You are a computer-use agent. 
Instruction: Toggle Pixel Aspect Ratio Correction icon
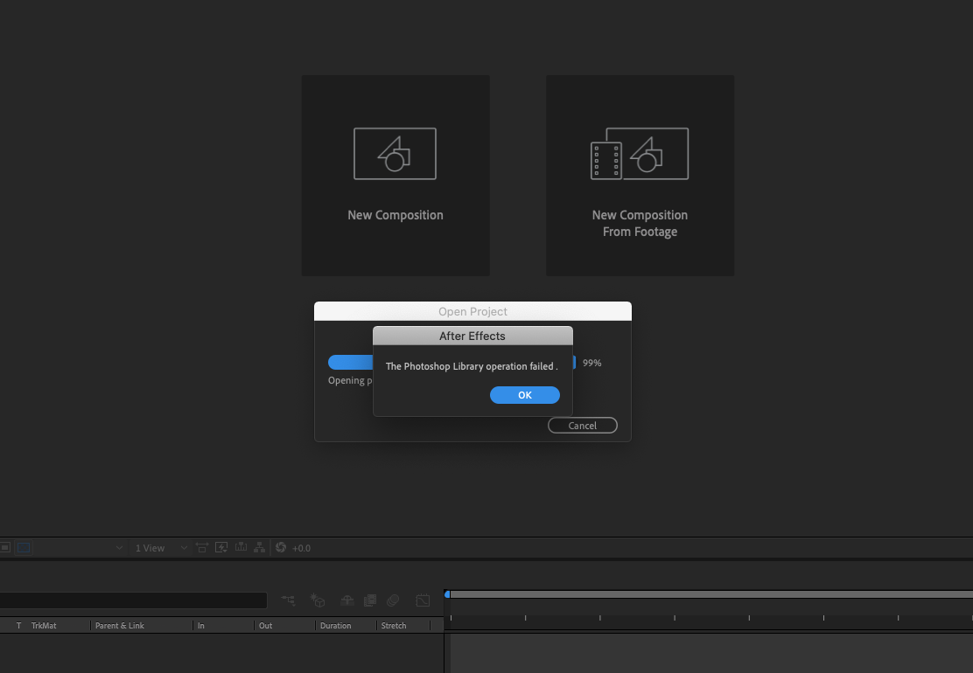tap(201, 547)
